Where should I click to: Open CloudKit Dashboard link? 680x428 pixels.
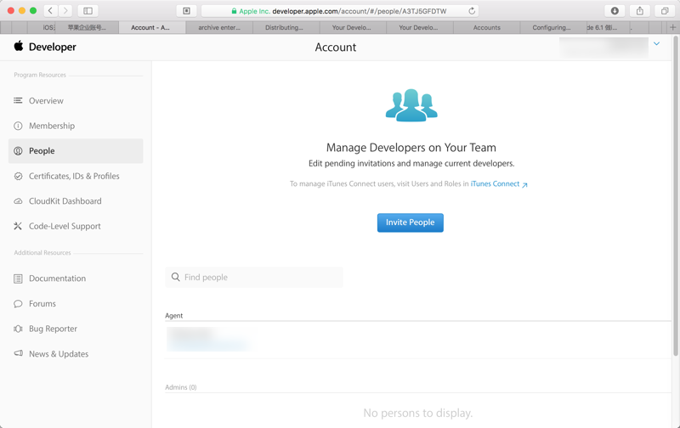coord(65,201)
